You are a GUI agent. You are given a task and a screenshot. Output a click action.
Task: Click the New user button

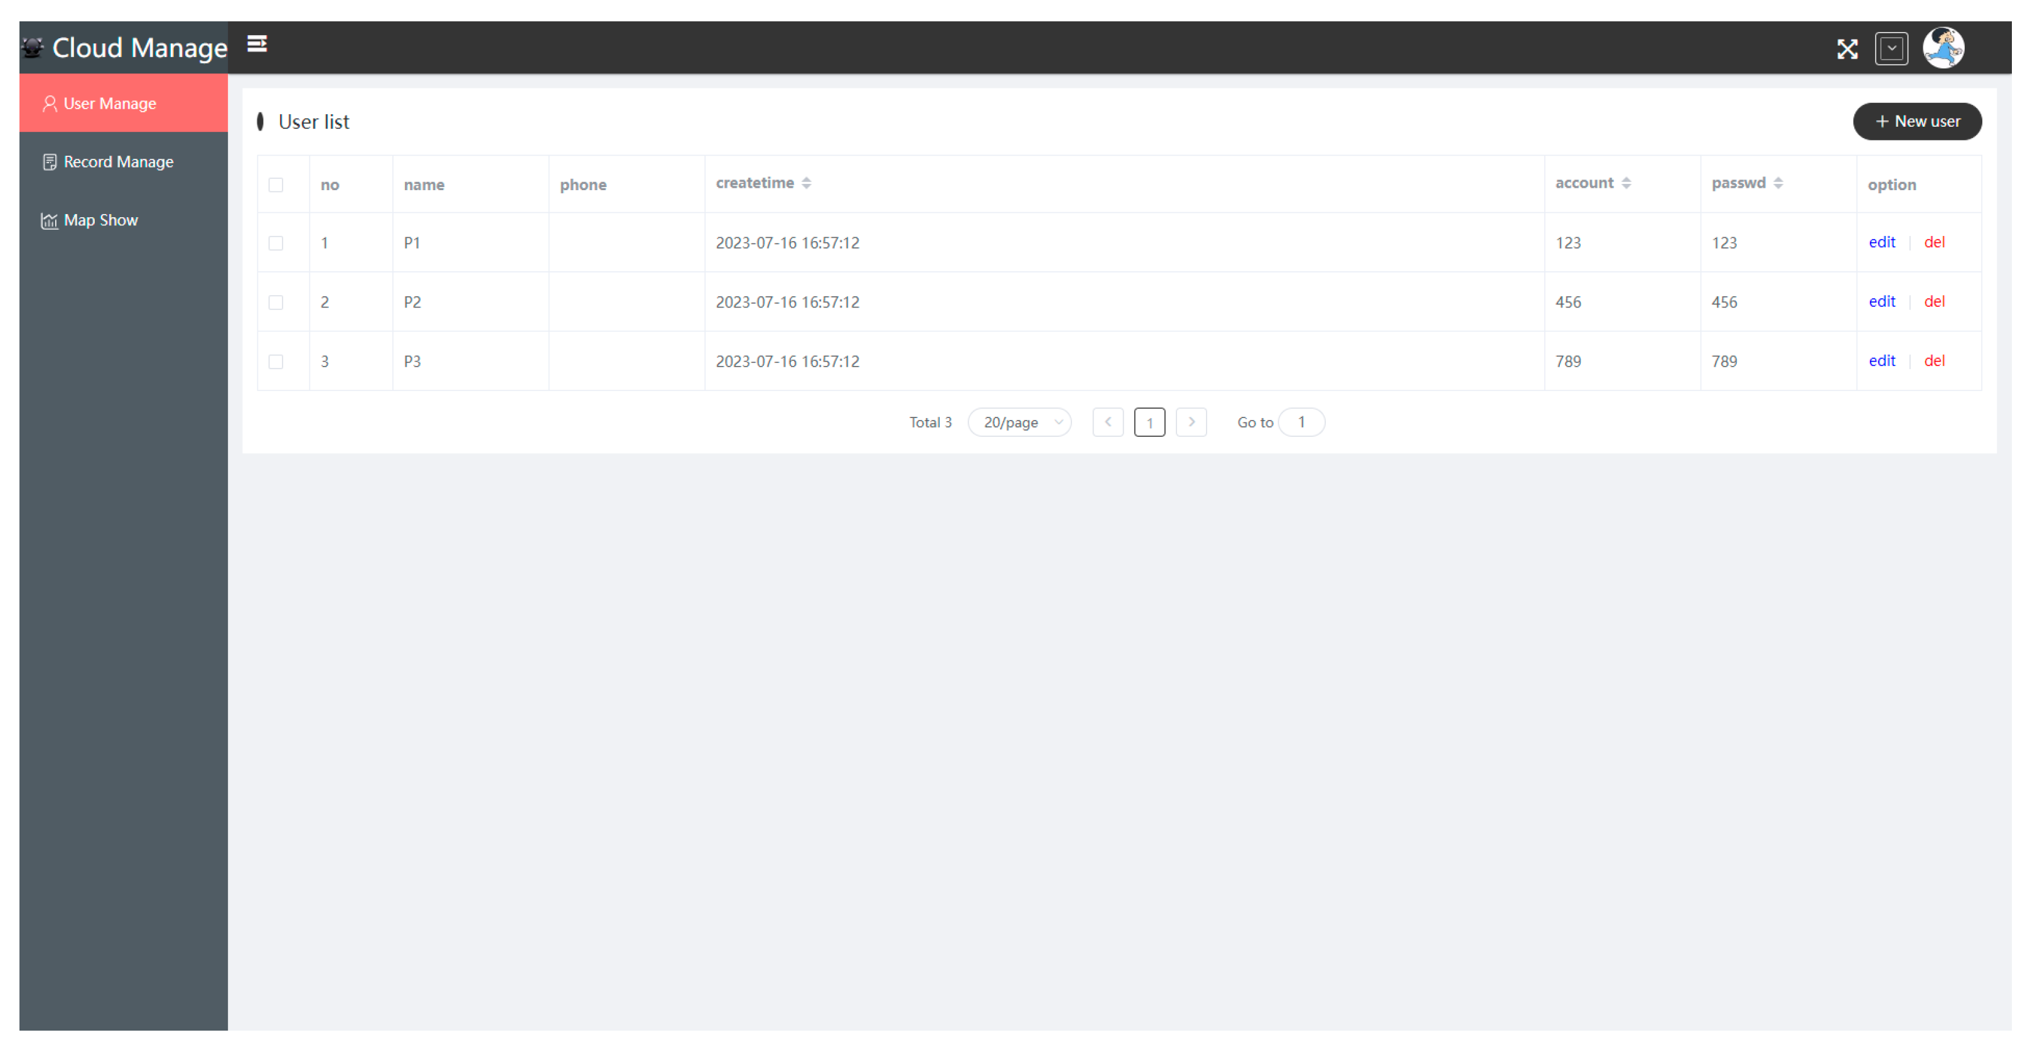1917,122
